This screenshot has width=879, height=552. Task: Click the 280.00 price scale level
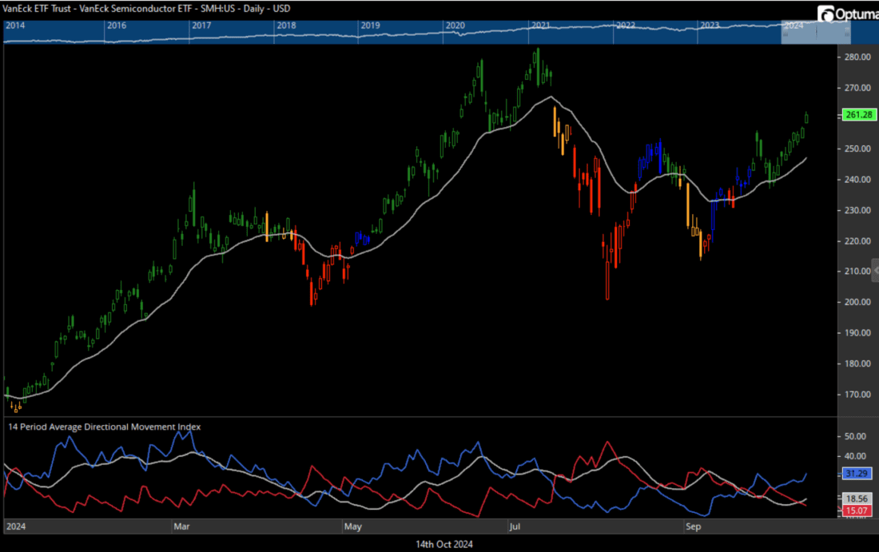coord(857,58)
